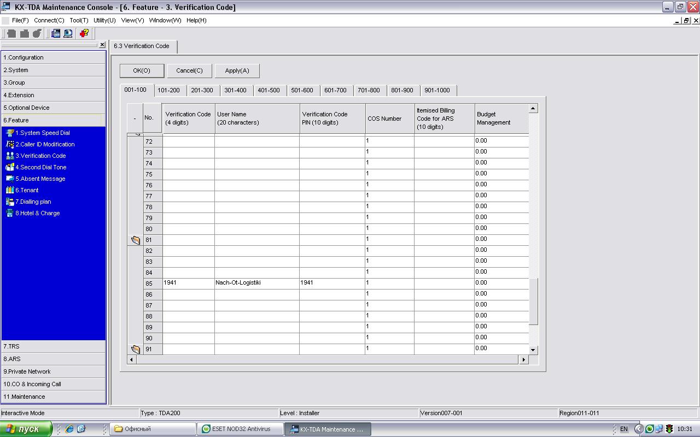Open ESET green eye tray icon
This screenshot has width=700, height=437.
[649, 429]
